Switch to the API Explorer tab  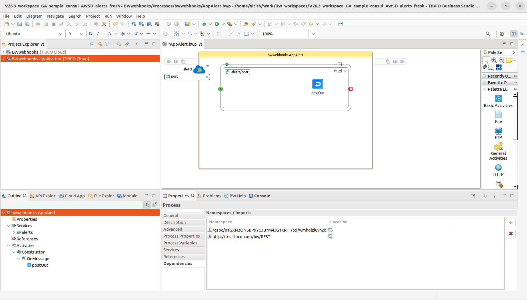43,196
